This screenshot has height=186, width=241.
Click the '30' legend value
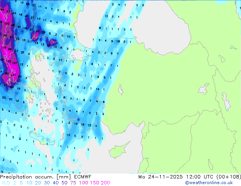coord(47,183)
